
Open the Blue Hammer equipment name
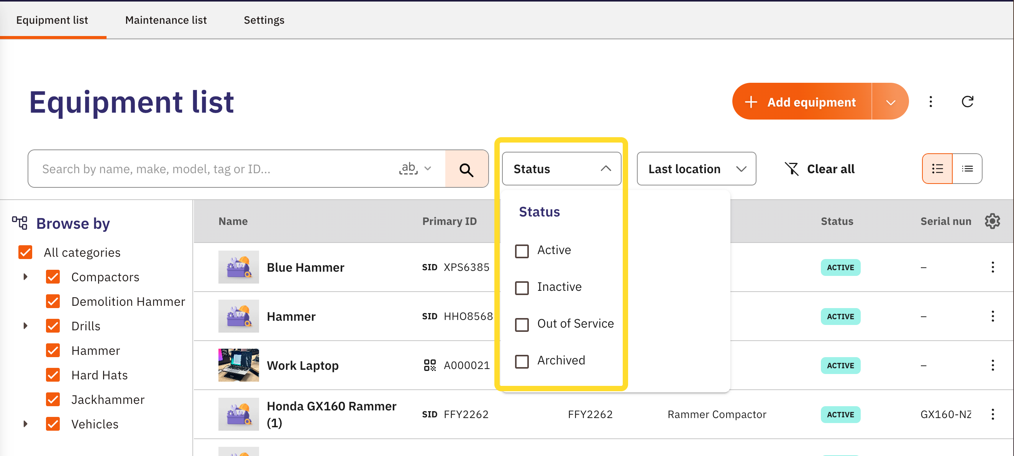click(305, 267)
